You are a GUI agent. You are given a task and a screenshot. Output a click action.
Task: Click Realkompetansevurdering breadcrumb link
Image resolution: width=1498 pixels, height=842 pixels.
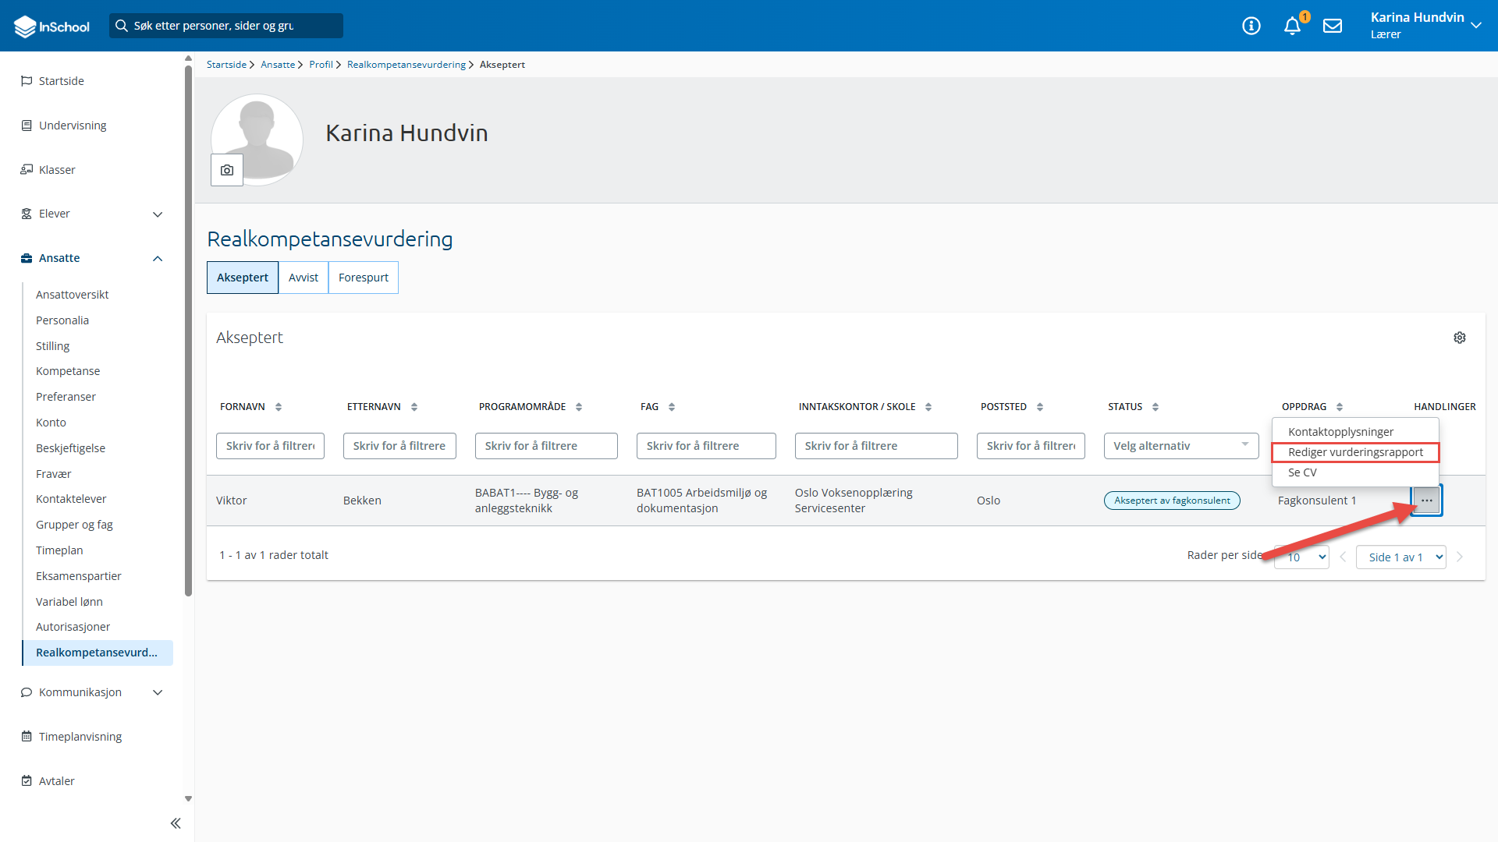coord(406,65)
